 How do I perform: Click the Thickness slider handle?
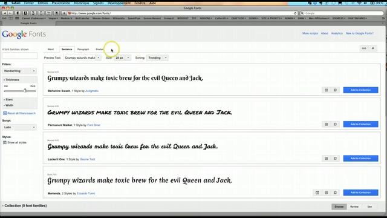pyautogui.click(x=25, y=90)
